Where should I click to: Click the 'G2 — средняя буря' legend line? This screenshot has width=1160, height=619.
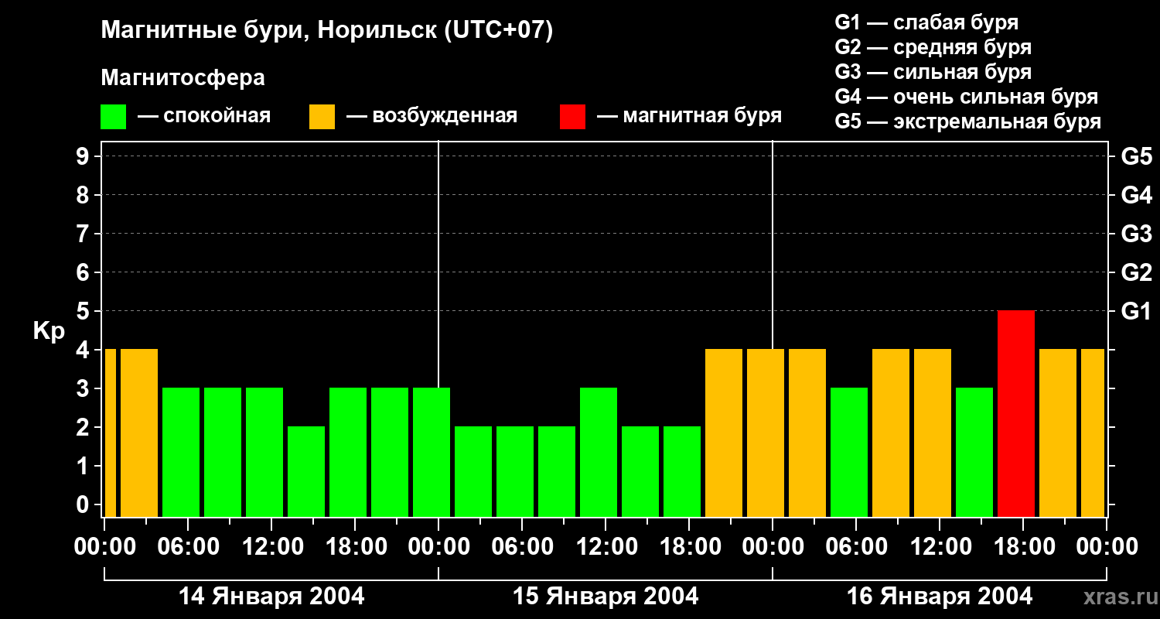click(933, 47)
